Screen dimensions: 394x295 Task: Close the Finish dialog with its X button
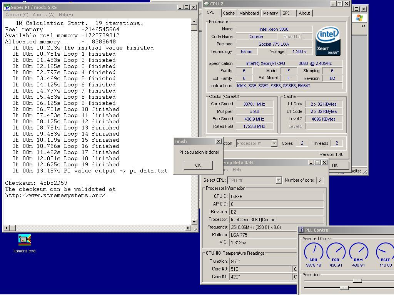click(219, 141)
